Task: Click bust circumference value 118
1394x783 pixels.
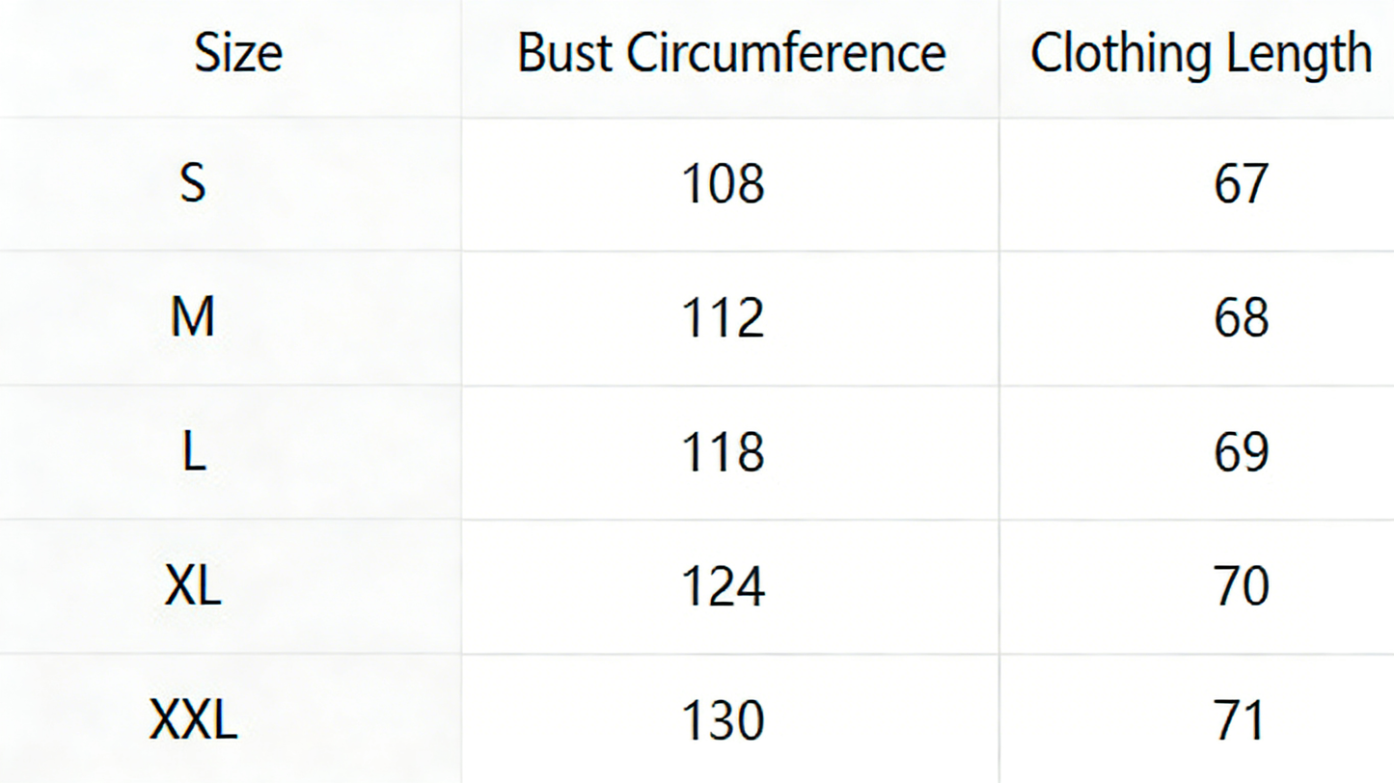Action: (x=723, y=451)
